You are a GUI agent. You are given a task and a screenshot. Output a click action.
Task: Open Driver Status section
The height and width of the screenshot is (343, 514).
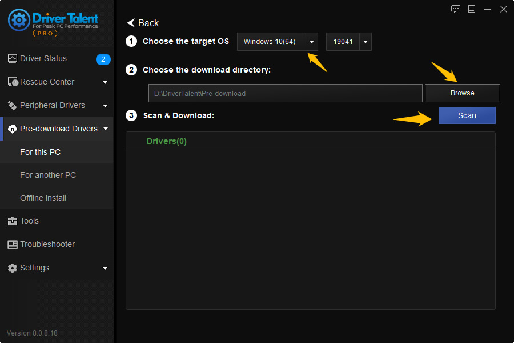[x=57, y=59]
